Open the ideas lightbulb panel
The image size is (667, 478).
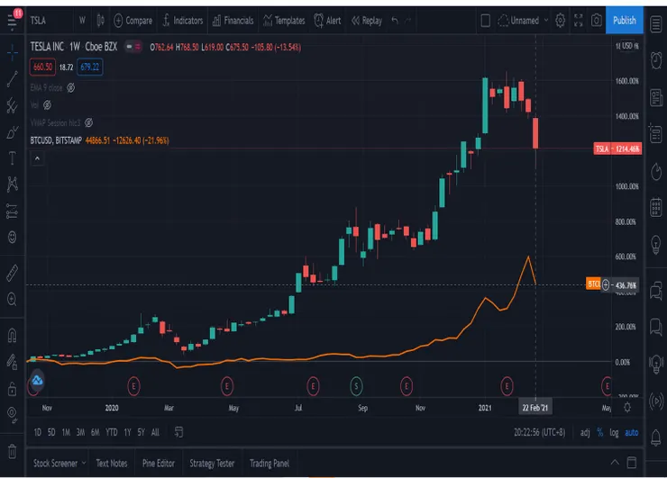[656, 245]
